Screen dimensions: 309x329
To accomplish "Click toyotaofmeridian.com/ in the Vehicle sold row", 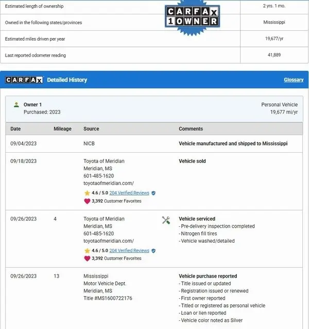I will click(109, 183).
